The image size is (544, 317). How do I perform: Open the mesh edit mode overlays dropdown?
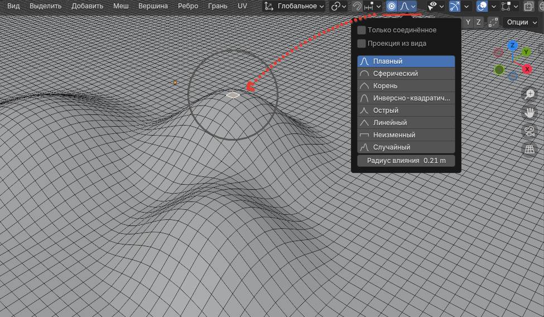point(510,6)
